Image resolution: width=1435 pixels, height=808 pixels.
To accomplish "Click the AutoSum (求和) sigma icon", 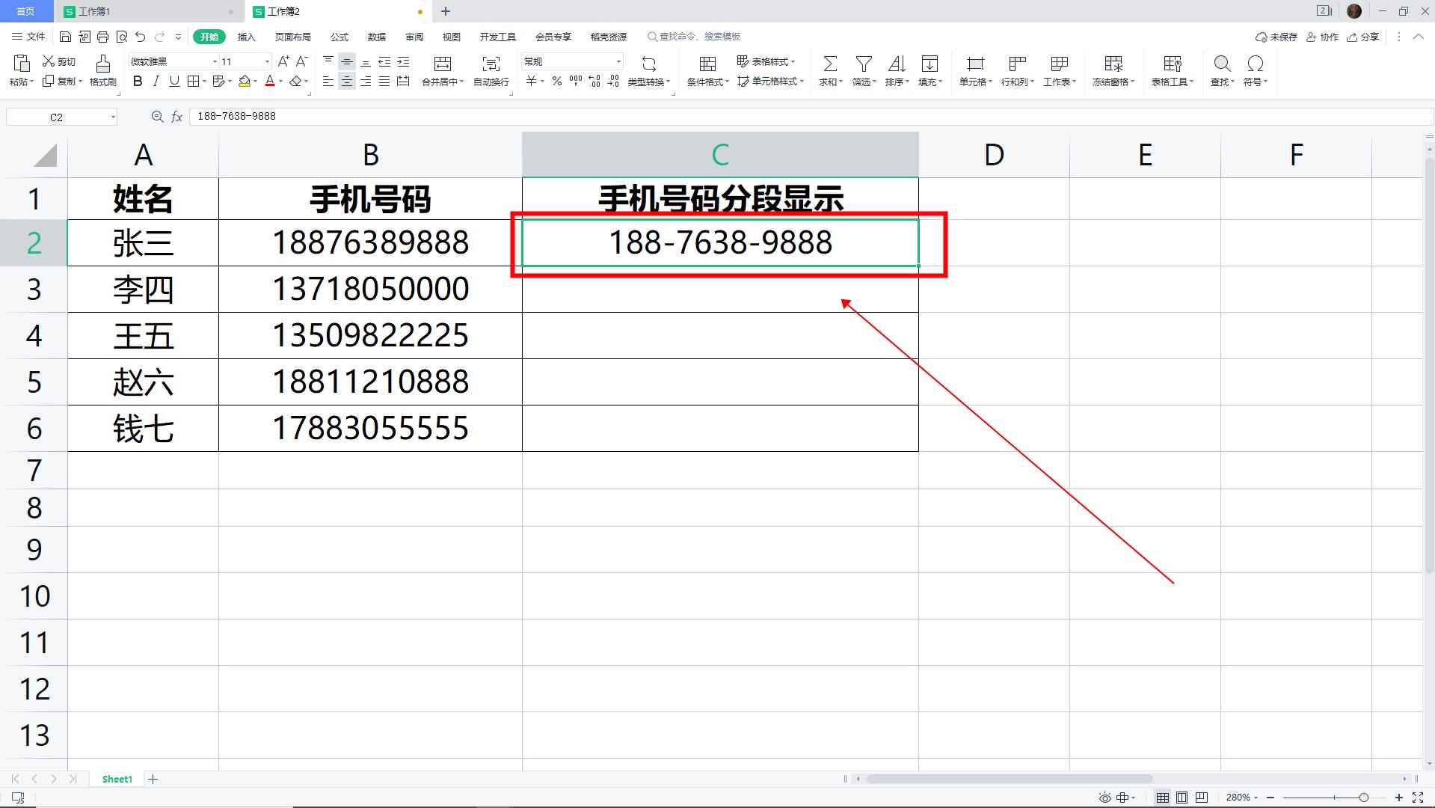I will tap(829, 64).
